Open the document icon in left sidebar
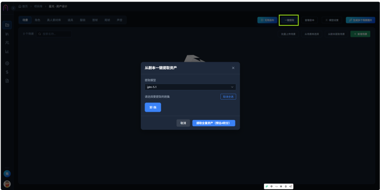The height and width of the screenshot is (190, 380). pos(7,81)
